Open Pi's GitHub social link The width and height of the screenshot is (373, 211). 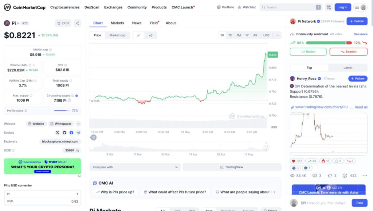[x=64, y=133]
